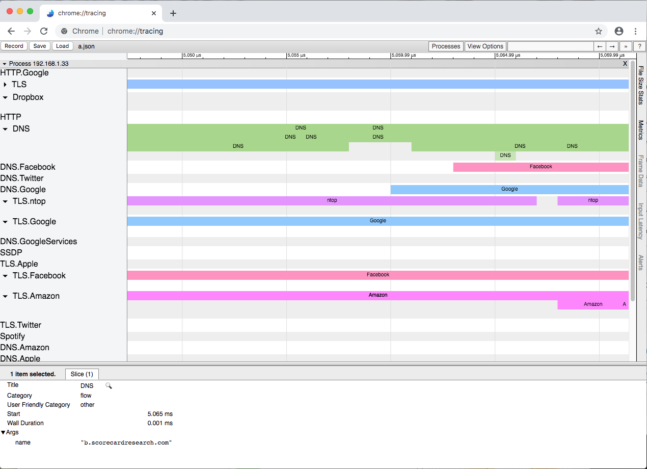Image resolution: width=647 pixels, height=469 pixels.
Task: Collapse the TLS.ntop track
Action: pyautogui.click(x=6, y=201)
